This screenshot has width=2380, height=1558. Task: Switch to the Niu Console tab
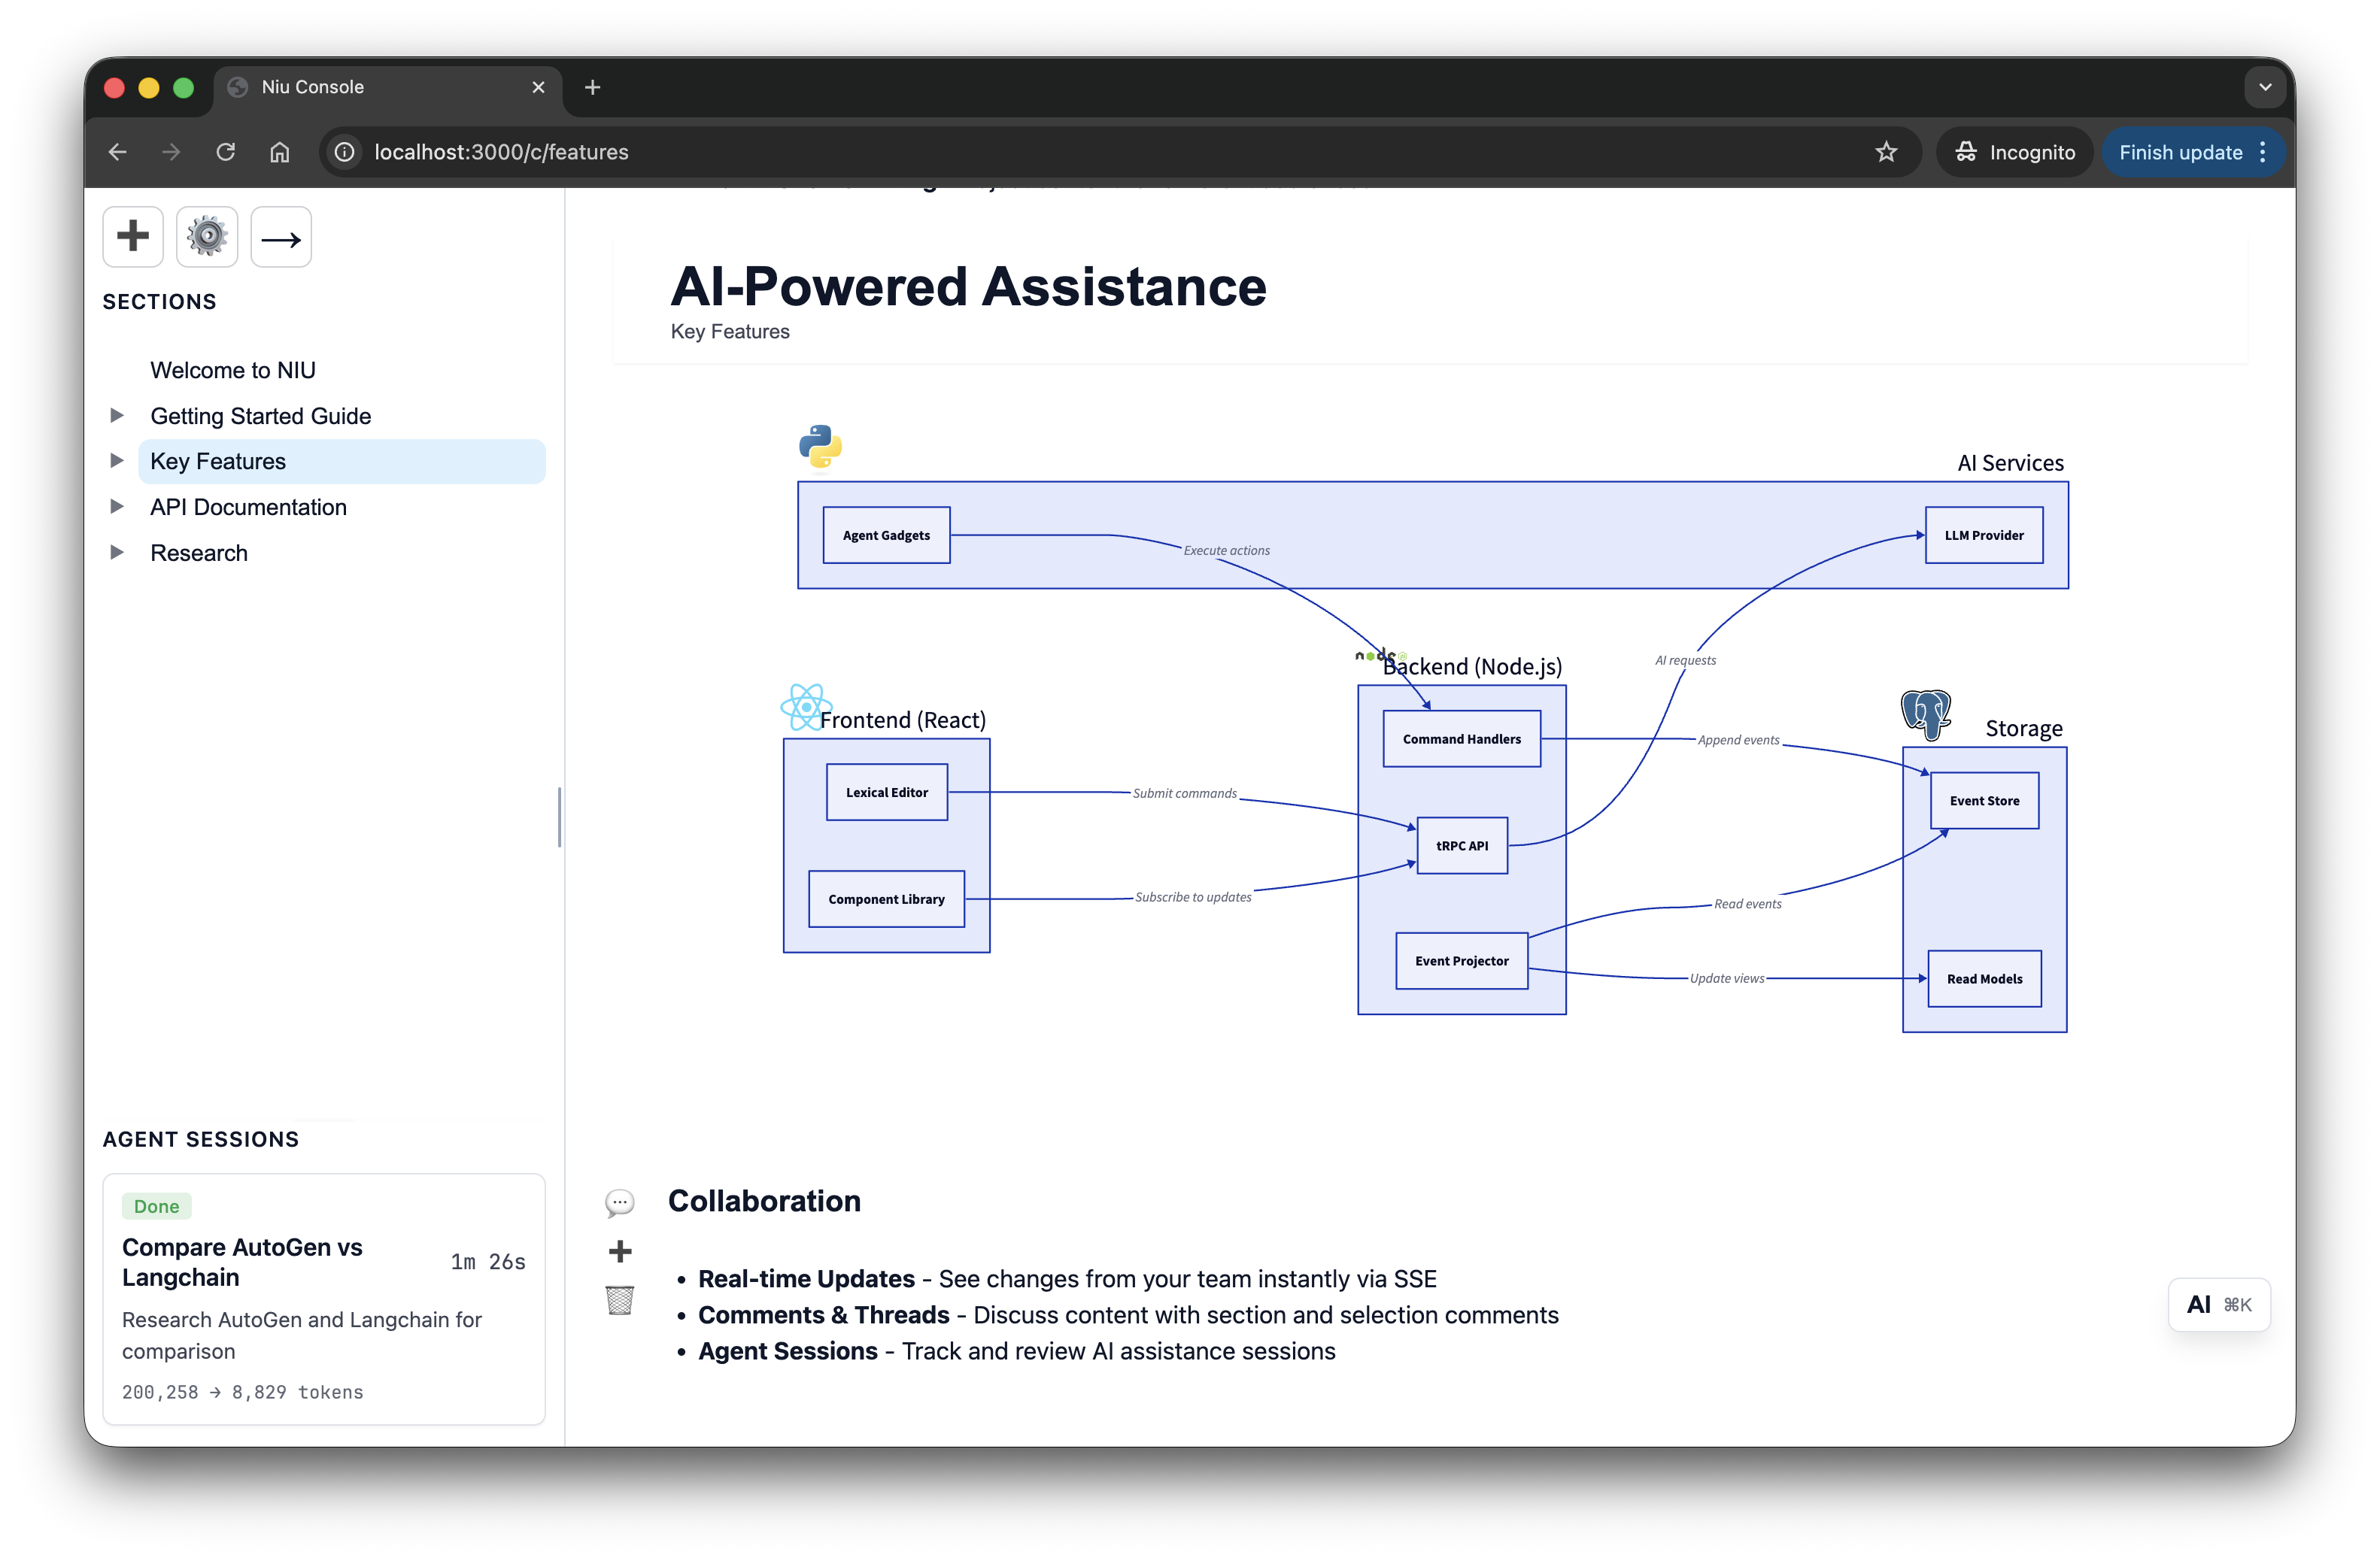click(387, 87)
